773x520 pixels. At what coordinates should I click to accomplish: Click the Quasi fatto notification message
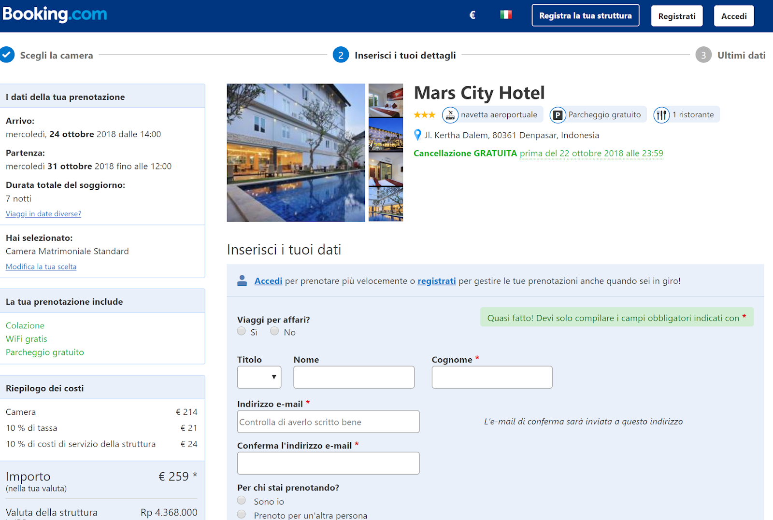click(617, 318)
